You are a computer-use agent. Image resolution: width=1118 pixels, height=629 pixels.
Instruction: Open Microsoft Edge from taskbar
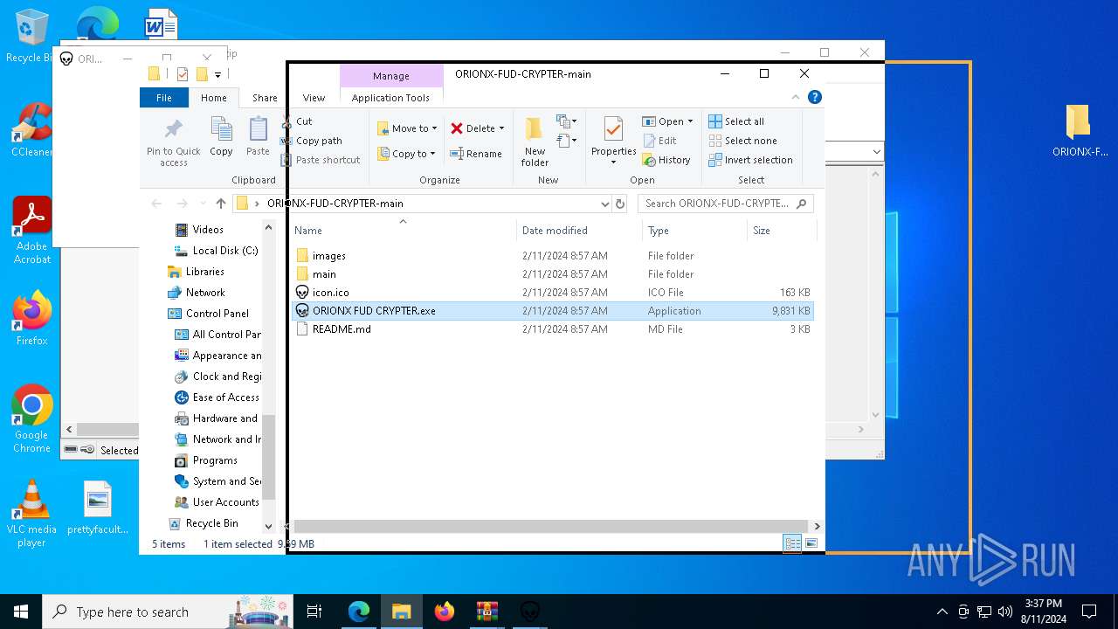[x=359, y=612]
